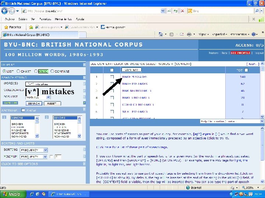Click the history link in header
265x198 pixels.
tap(213, 53)
